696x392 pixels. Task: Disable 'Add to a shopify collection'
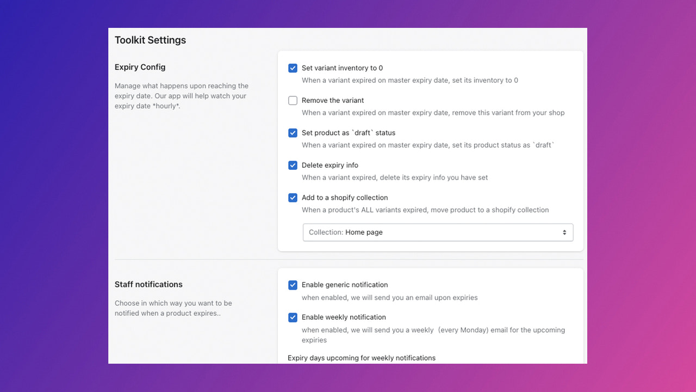293,198
